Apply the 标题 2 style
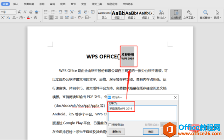Viewport: 224px width, 140px height. coord(131,15)
